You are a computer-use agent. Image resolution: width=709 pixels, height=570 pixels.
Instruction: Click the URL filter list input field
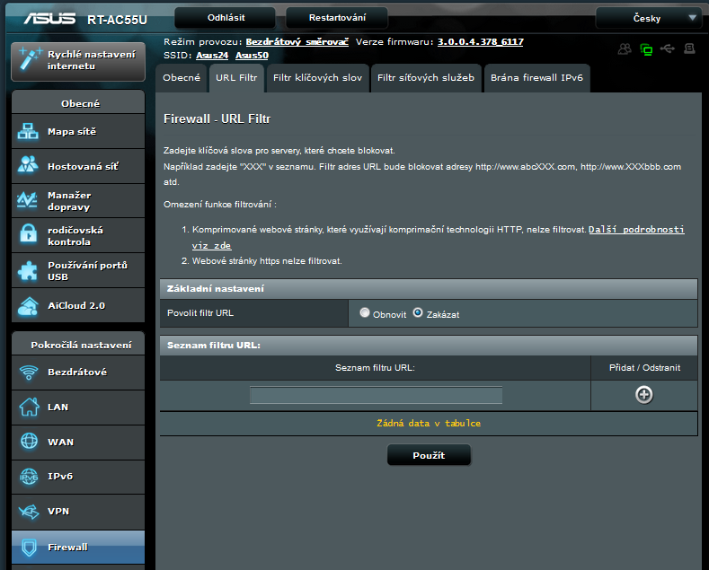(x=376, y=395)
